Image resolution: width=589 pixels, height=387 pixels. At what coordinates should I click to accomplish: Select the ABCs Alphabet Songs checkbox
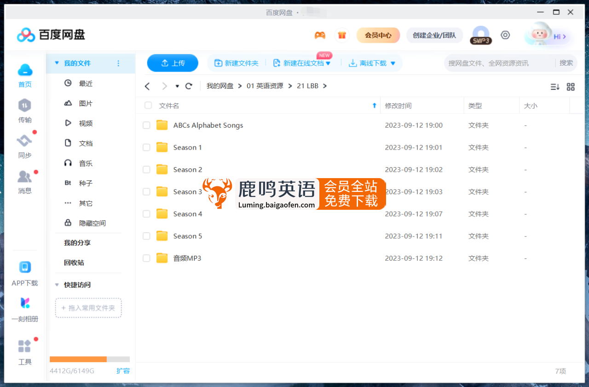point(146,125)
